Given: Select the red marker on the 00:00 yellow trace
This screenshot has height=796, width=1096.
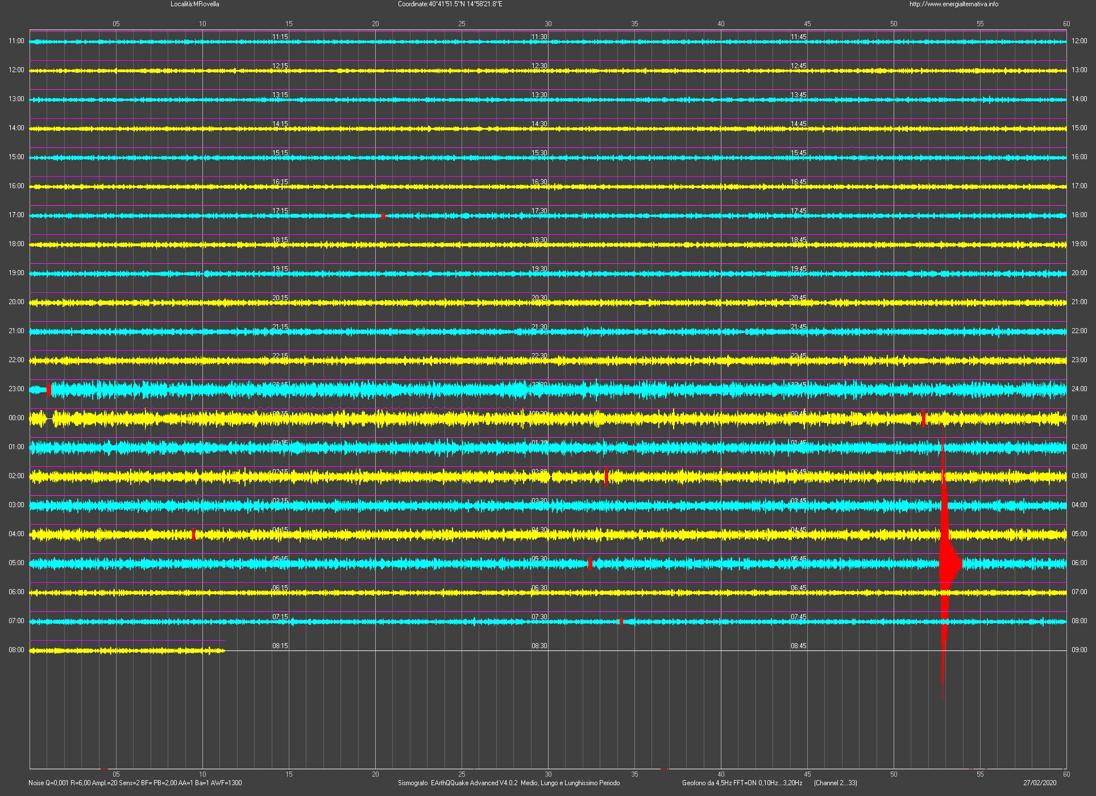Looking at the screenshot, I should coord(923,418).
